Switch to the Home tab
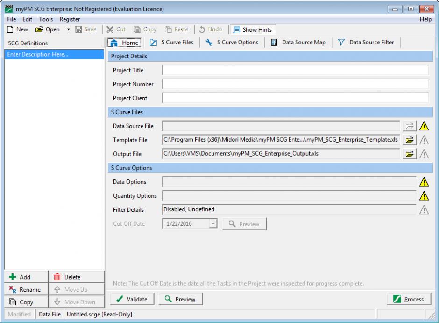Viewport: 439px width, 323px height. pos(124,43)
